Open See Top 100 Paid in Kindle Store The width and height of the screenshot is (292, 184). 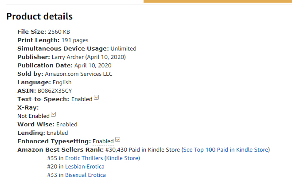click(226, 150)
